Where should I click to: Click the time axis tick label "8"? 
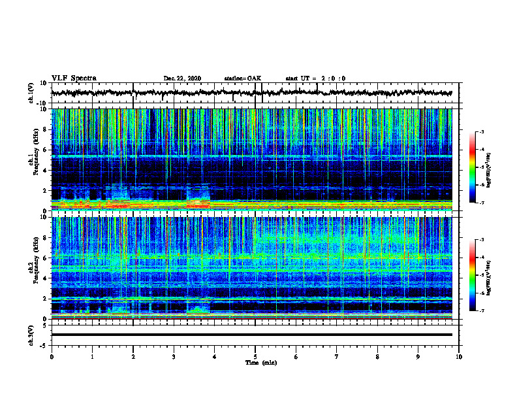point(377,357)
